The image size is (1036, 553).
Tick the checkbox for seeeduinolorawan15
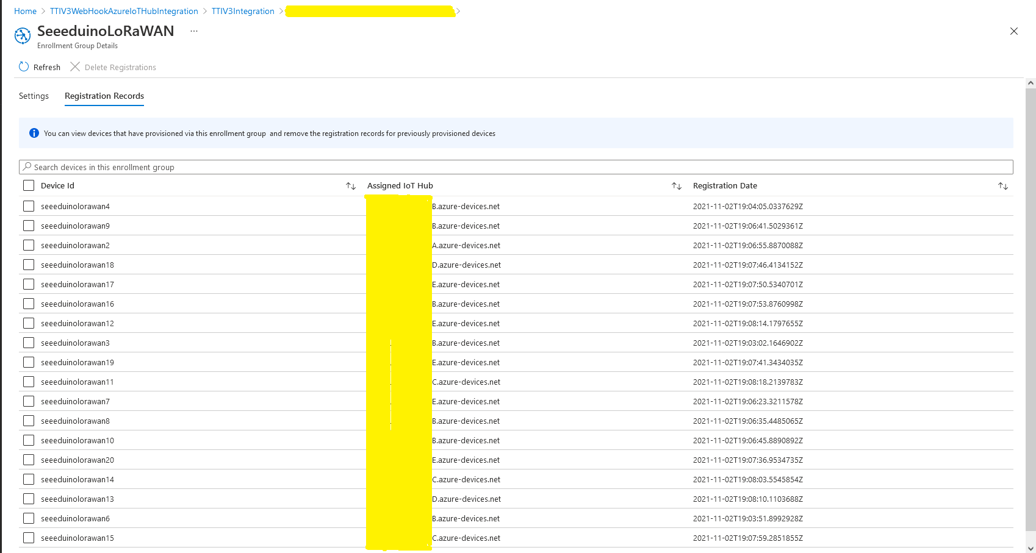pyautogui.click(x=29, y=538)
